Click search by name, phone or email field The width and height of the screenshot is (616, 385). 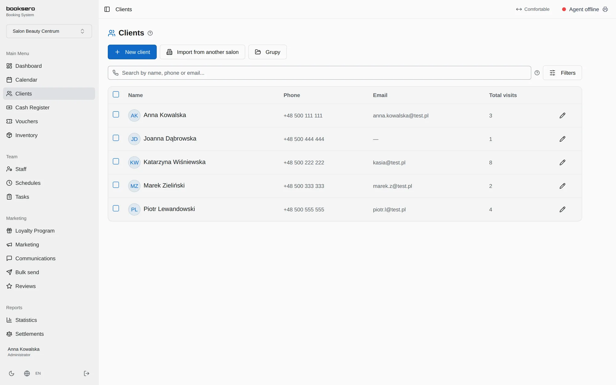pos(319,73)
